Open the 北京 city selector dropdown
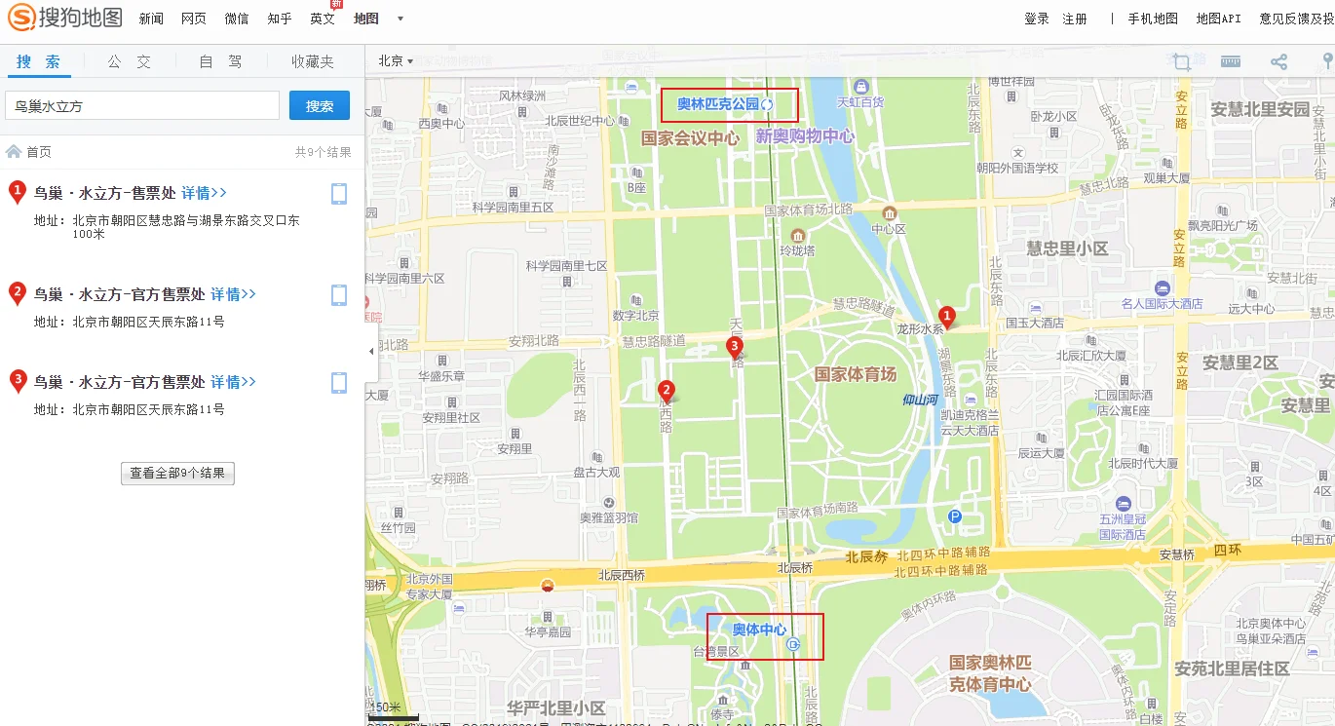The height and width of the screenshot is (726, 1335). (394, 59)
